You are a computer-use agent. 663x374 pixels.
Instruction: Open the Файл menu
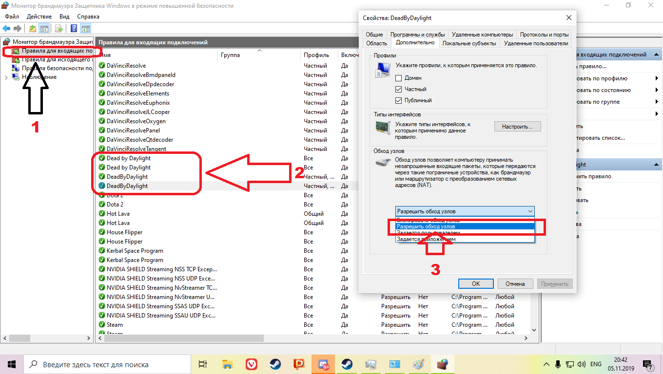tap(12, 17)
